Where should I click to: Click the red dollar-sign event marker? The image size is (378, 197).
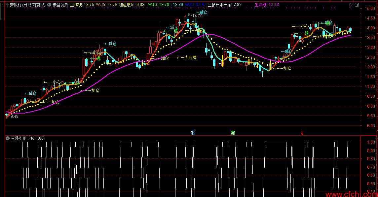coord(302,133)
